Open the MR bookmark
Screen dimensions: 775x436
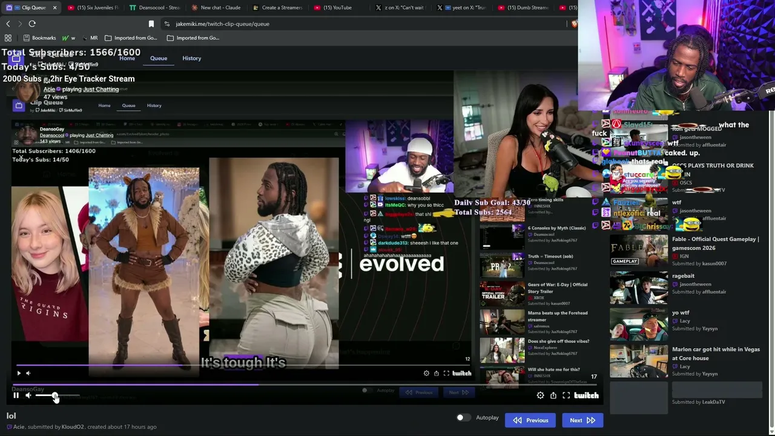click(89, 38)
